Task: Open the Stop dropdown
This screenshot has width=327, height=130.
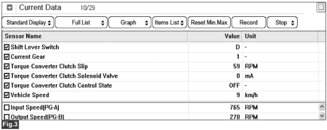Action: click(282, 22)
